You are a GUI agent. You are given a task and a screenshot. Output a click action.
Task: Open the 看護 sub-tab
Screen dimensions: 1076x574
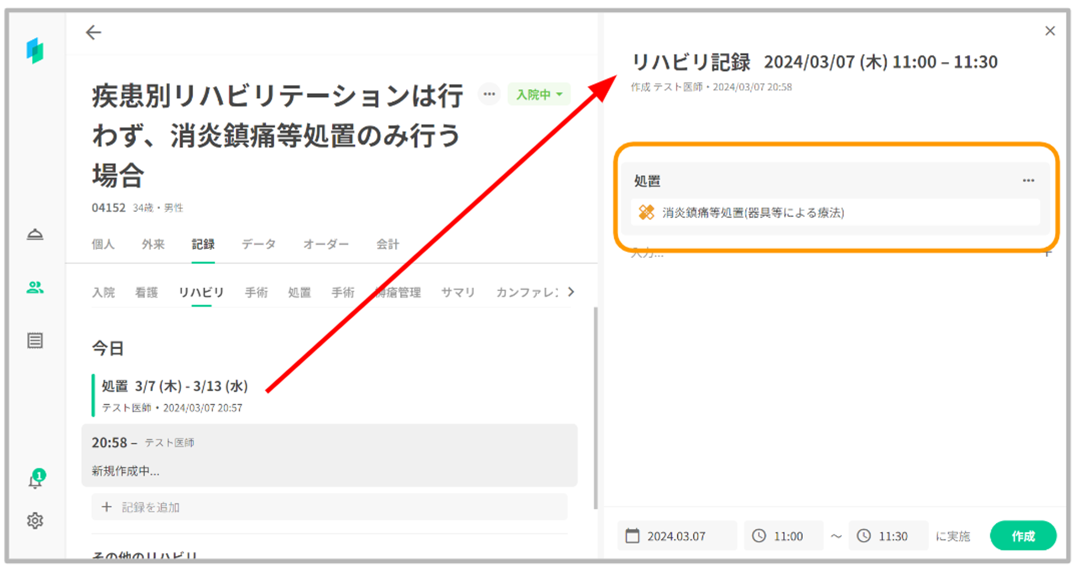click(146, 292)
